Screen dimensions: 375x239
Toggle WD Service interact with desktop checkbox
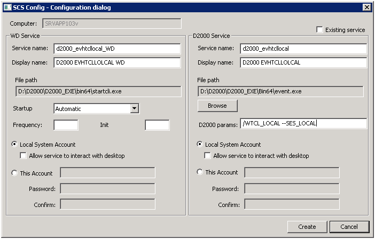[24, 156]
